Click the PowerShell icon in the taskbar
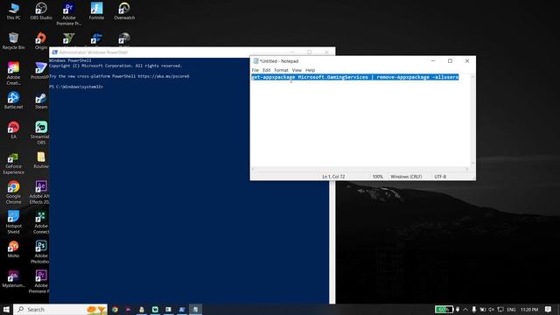This screenshot has width=560, height=315. (182, 309)
